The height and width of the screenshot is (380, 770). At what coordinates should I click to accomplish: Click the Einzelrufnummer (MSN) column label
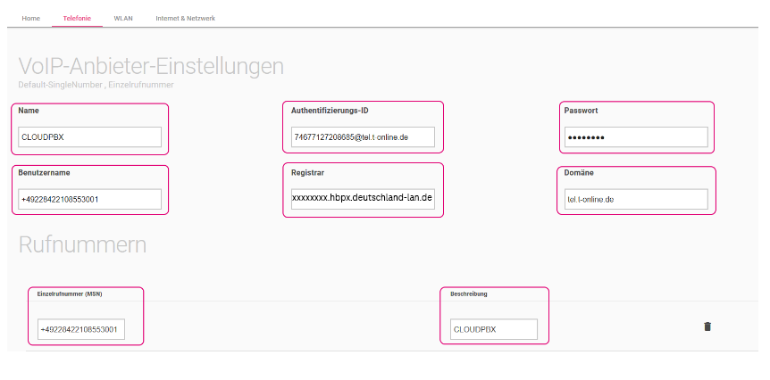coord(70,293)
